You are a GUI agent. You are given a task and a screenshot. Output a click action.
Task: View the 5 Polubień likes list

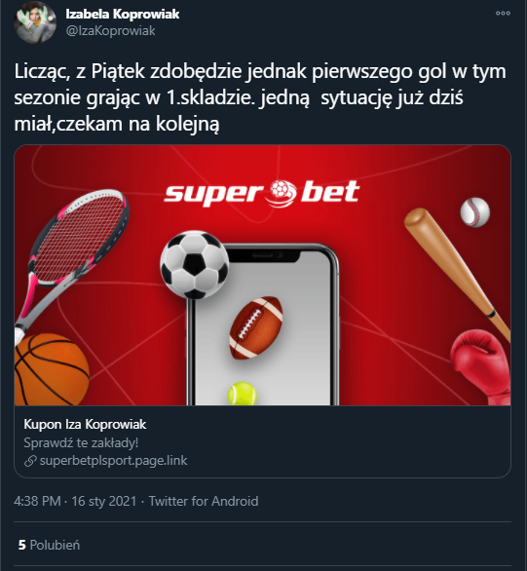coord(49,545)
